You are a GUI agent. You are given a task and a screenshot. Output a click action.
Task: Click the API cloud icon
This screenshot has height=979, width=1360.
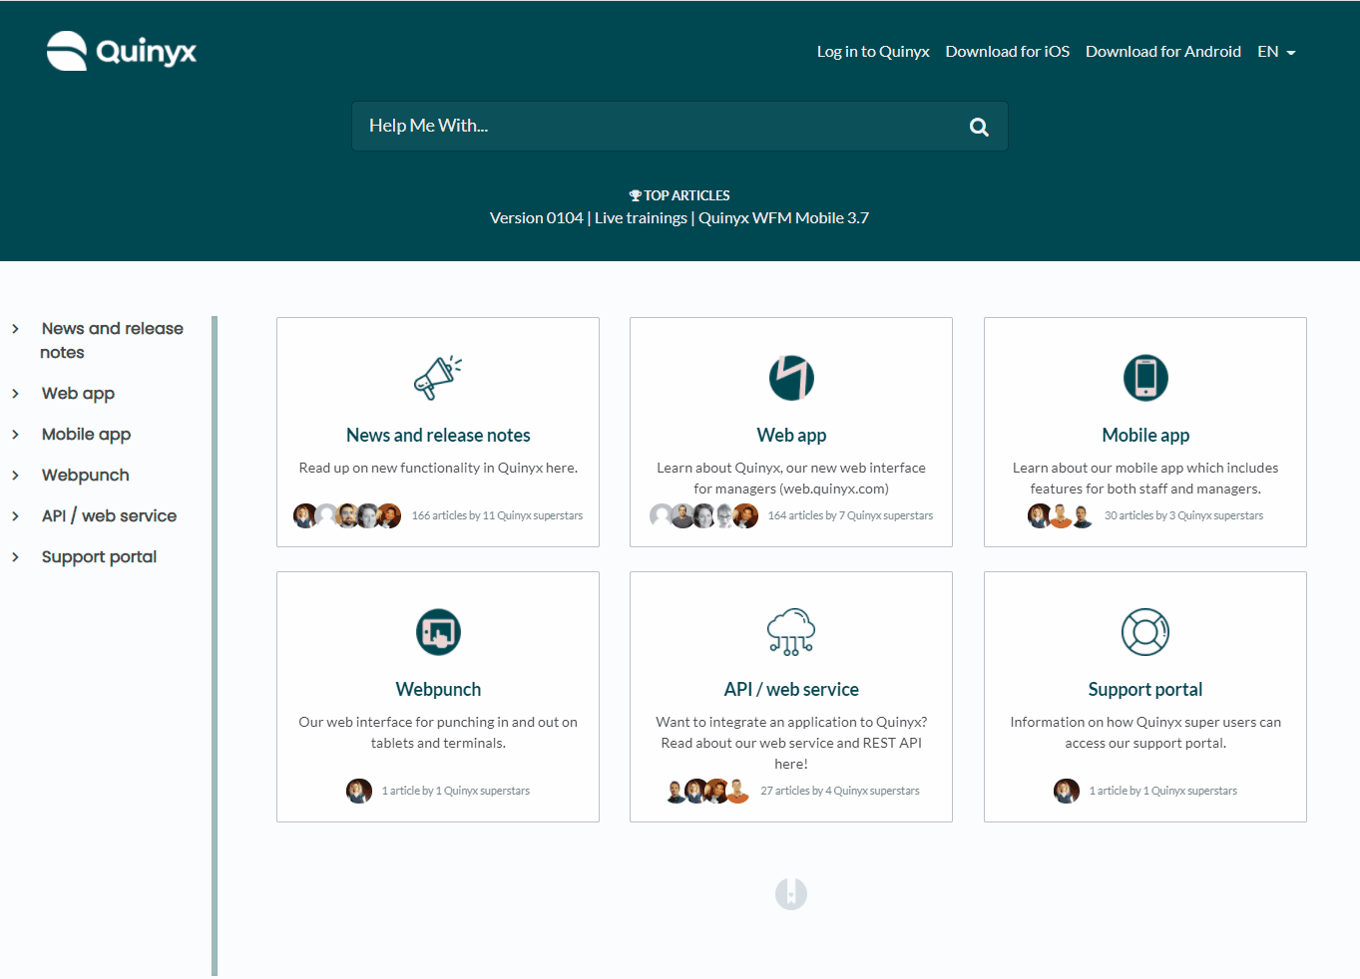point(791,632)
